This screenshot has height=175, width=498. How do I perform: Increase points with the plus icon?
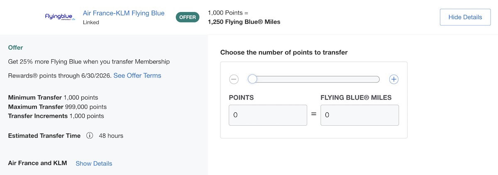[393, 79]
